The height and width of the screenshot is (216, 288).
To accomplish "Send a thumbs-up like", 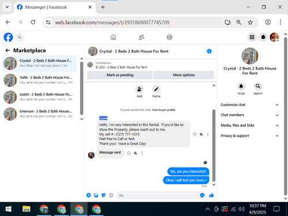I will (211, 195).
